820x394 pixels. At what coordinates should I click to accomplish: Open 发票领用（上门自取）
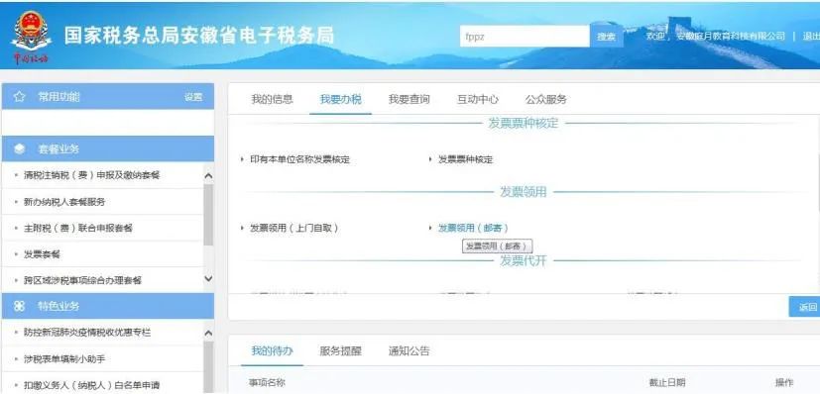click(x=294, y=228)
